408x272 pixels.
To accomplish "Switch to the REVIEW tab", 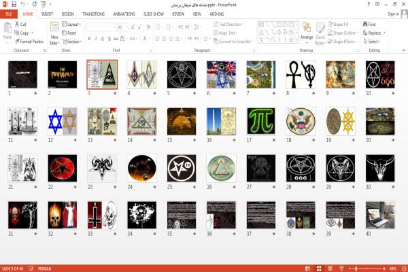I will (x=178, y=14).
